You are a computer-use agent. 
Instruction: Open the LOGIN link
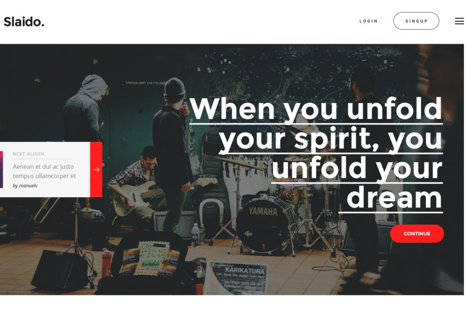pyautogui.click(x=369, y=21)
